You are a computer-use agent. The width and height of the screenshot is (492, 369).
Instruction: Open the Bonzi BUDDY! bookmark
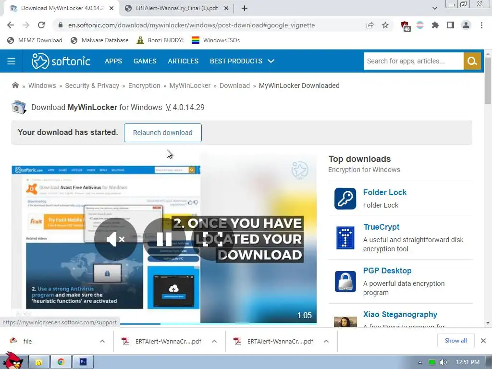coord(160,40)
